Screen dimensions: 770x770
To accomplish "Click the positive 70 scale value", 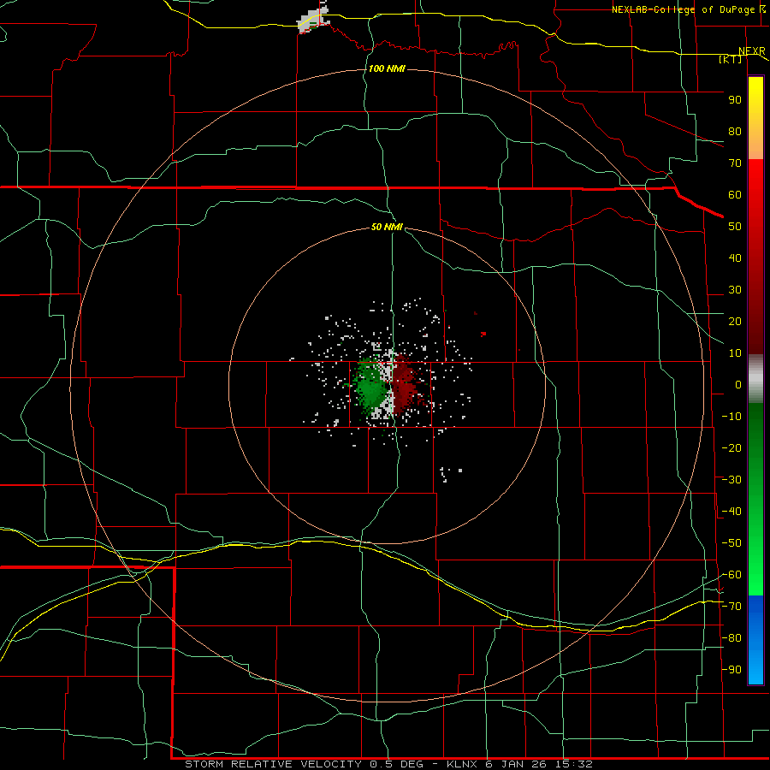I will pos(735,163).
